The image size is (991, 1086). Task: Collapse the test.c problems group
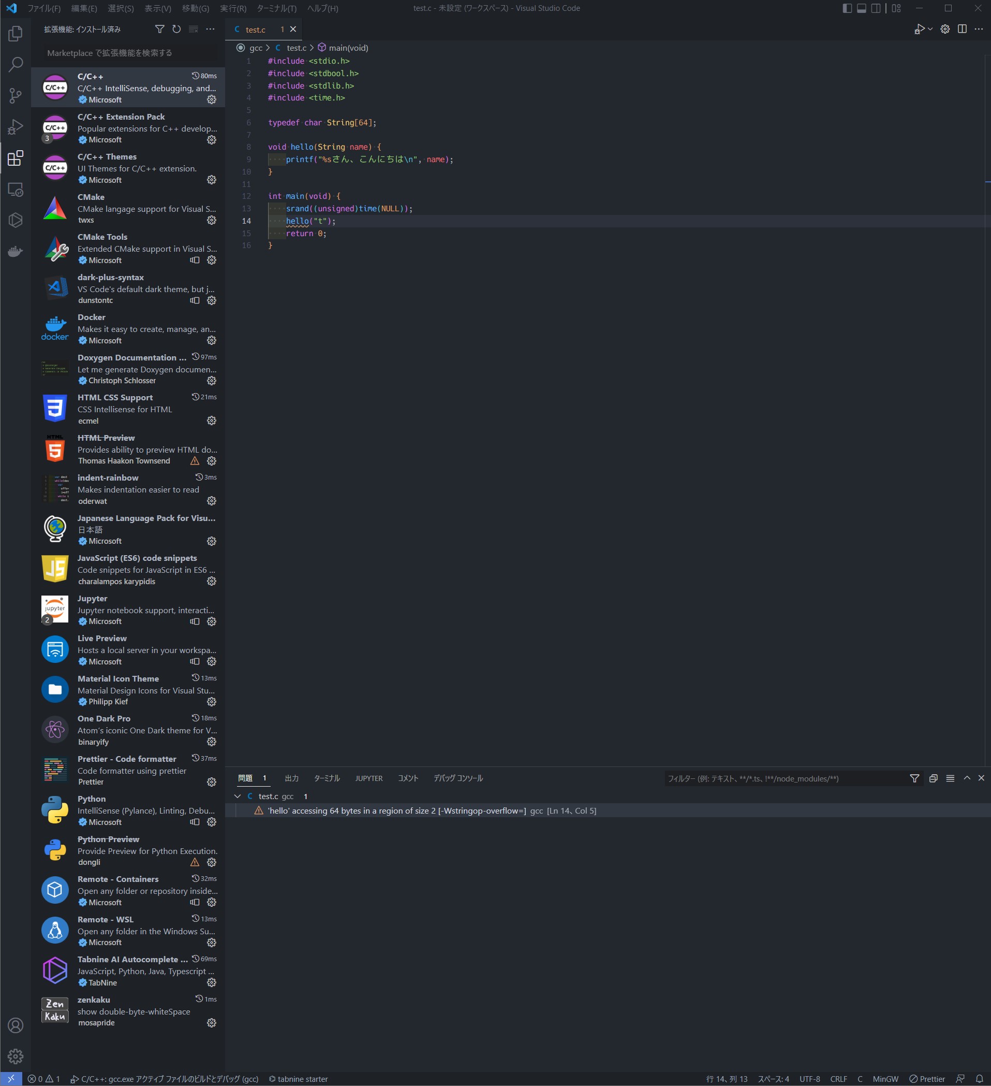click(x=238, y=796)
